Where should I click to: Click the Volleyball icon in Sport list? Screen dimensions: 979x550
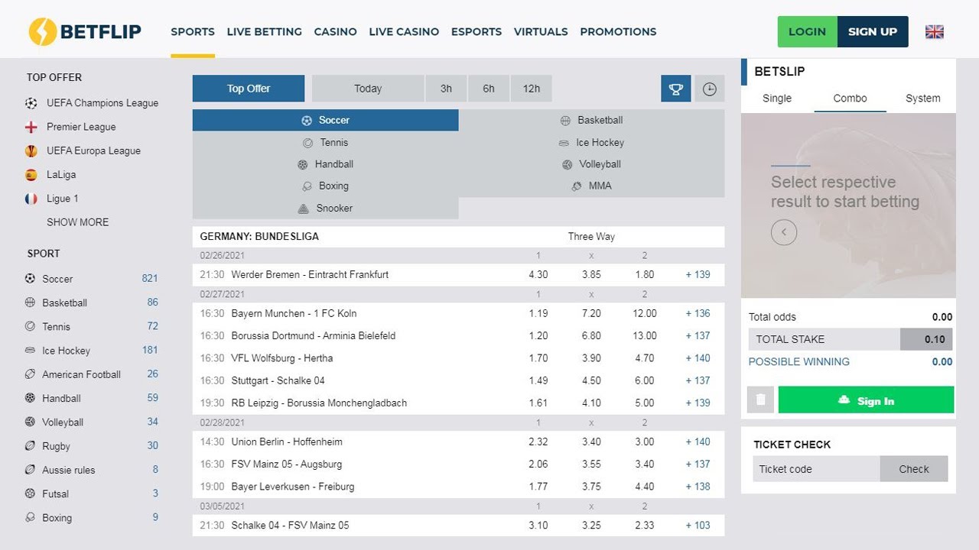(31, 422)
